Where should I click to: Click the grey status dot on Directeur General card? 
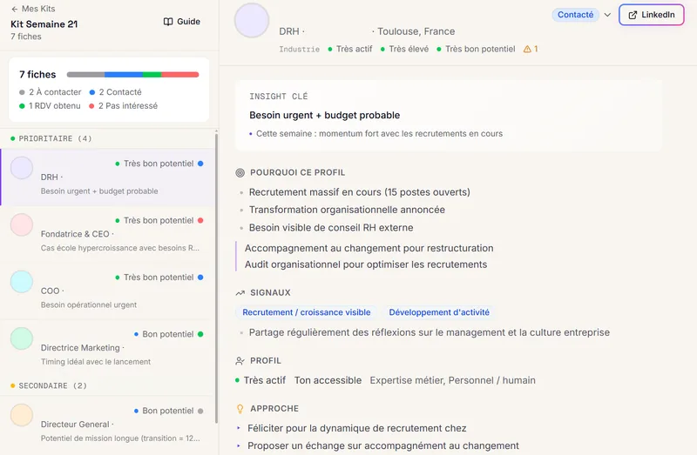[x=200, y=411]
